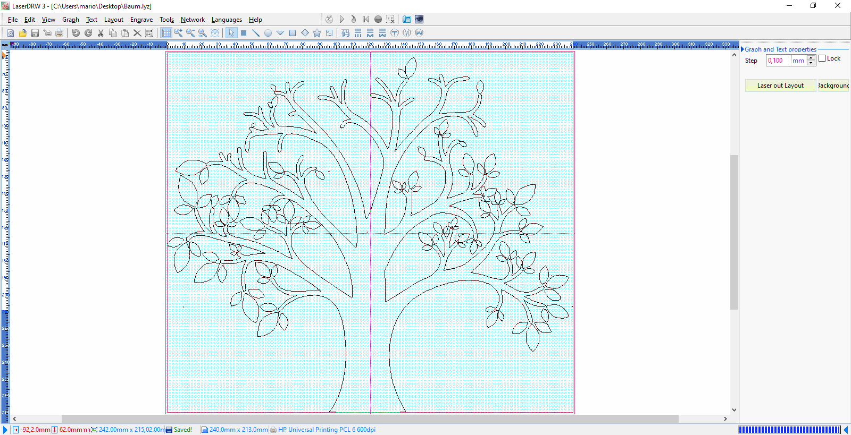Image resolution: width=851 pixels, height=435 pixels.
Task: Cut selection using the scissors icon
Action: 101,33
